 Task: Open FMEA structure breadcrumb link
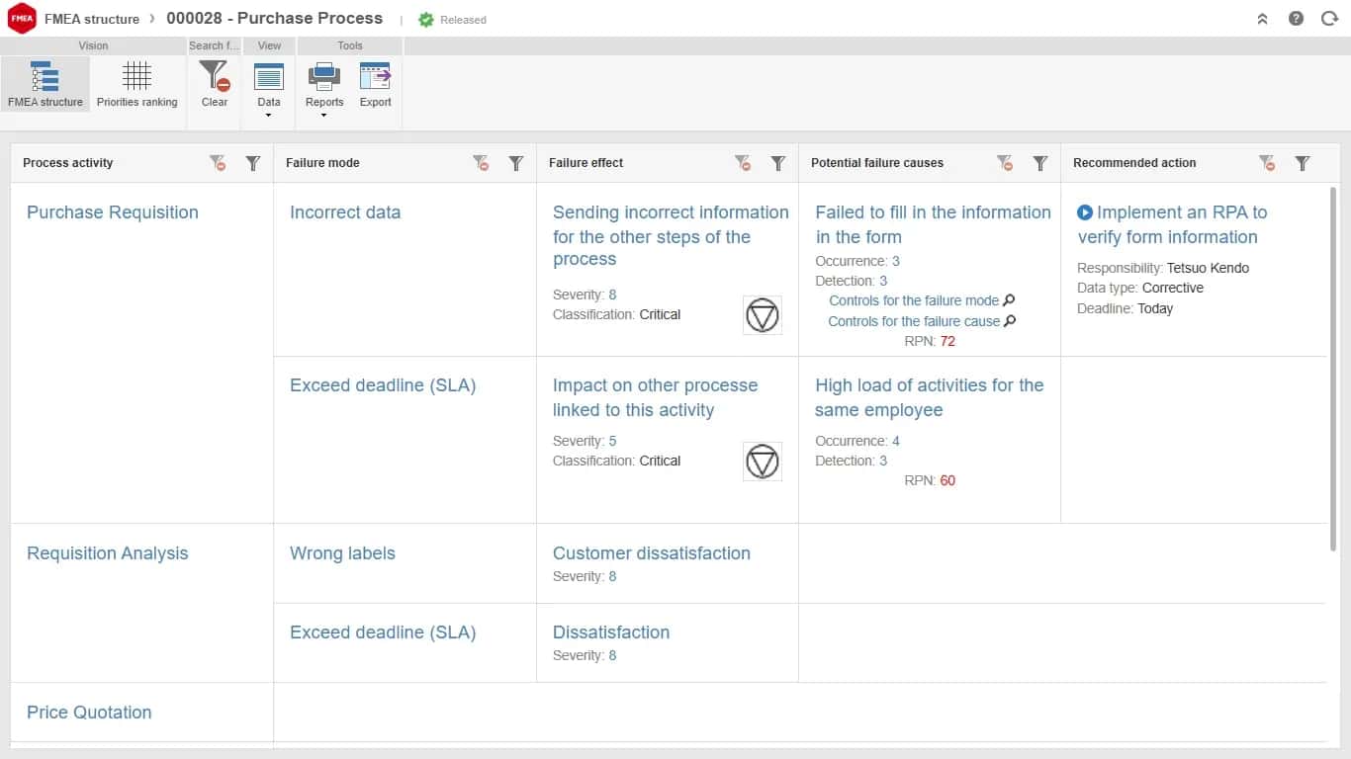[x=92, y=19]
